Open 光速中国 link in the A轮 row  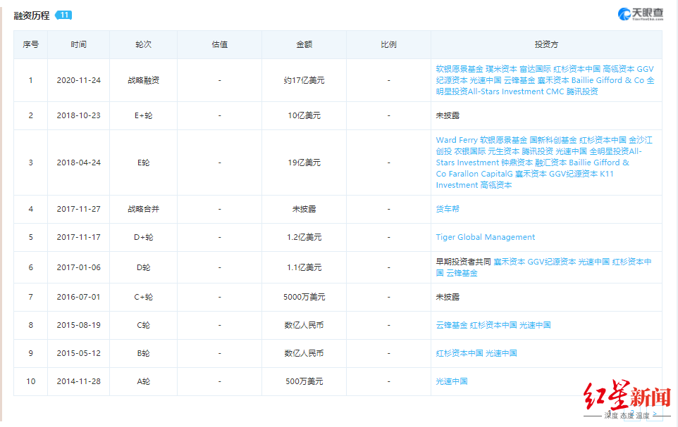(452, 381)
